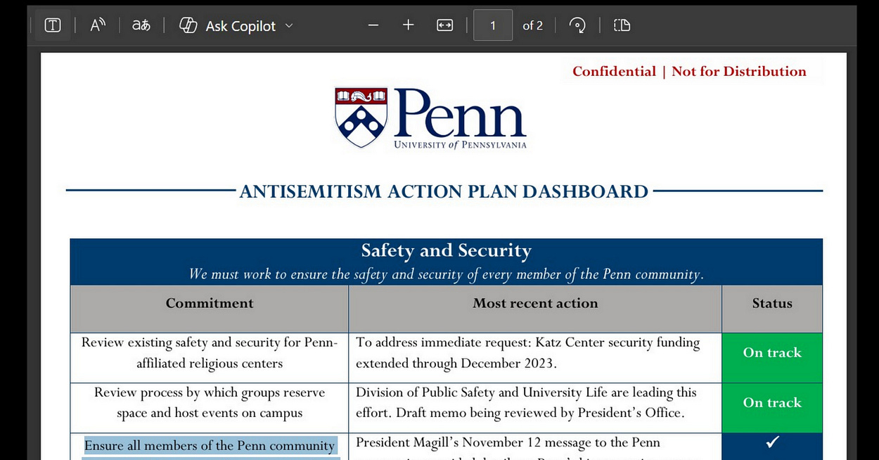Activate the Read aloud icon

coord(98,25)
